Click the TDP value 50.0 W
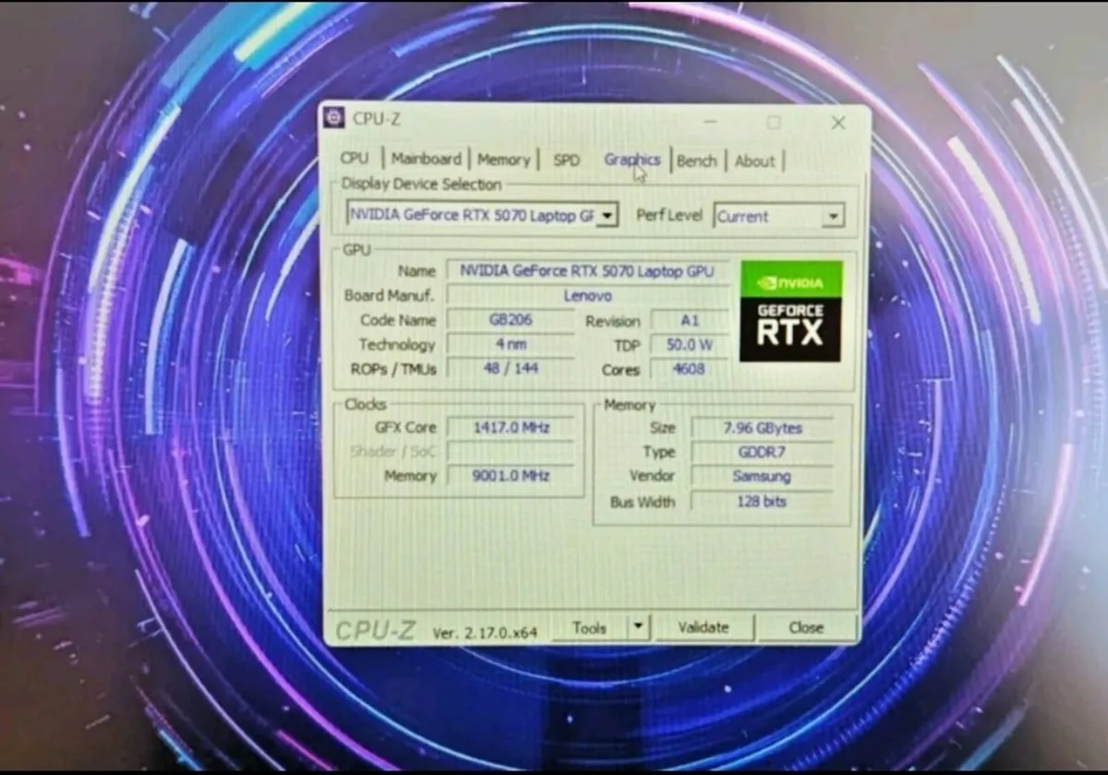 (x=690, y=345)
